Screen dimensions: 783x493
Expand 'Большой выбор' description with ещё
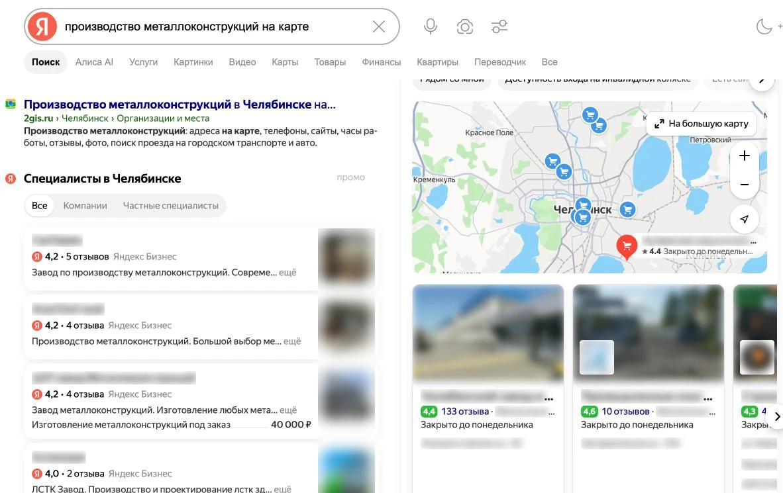coord(292,341)
